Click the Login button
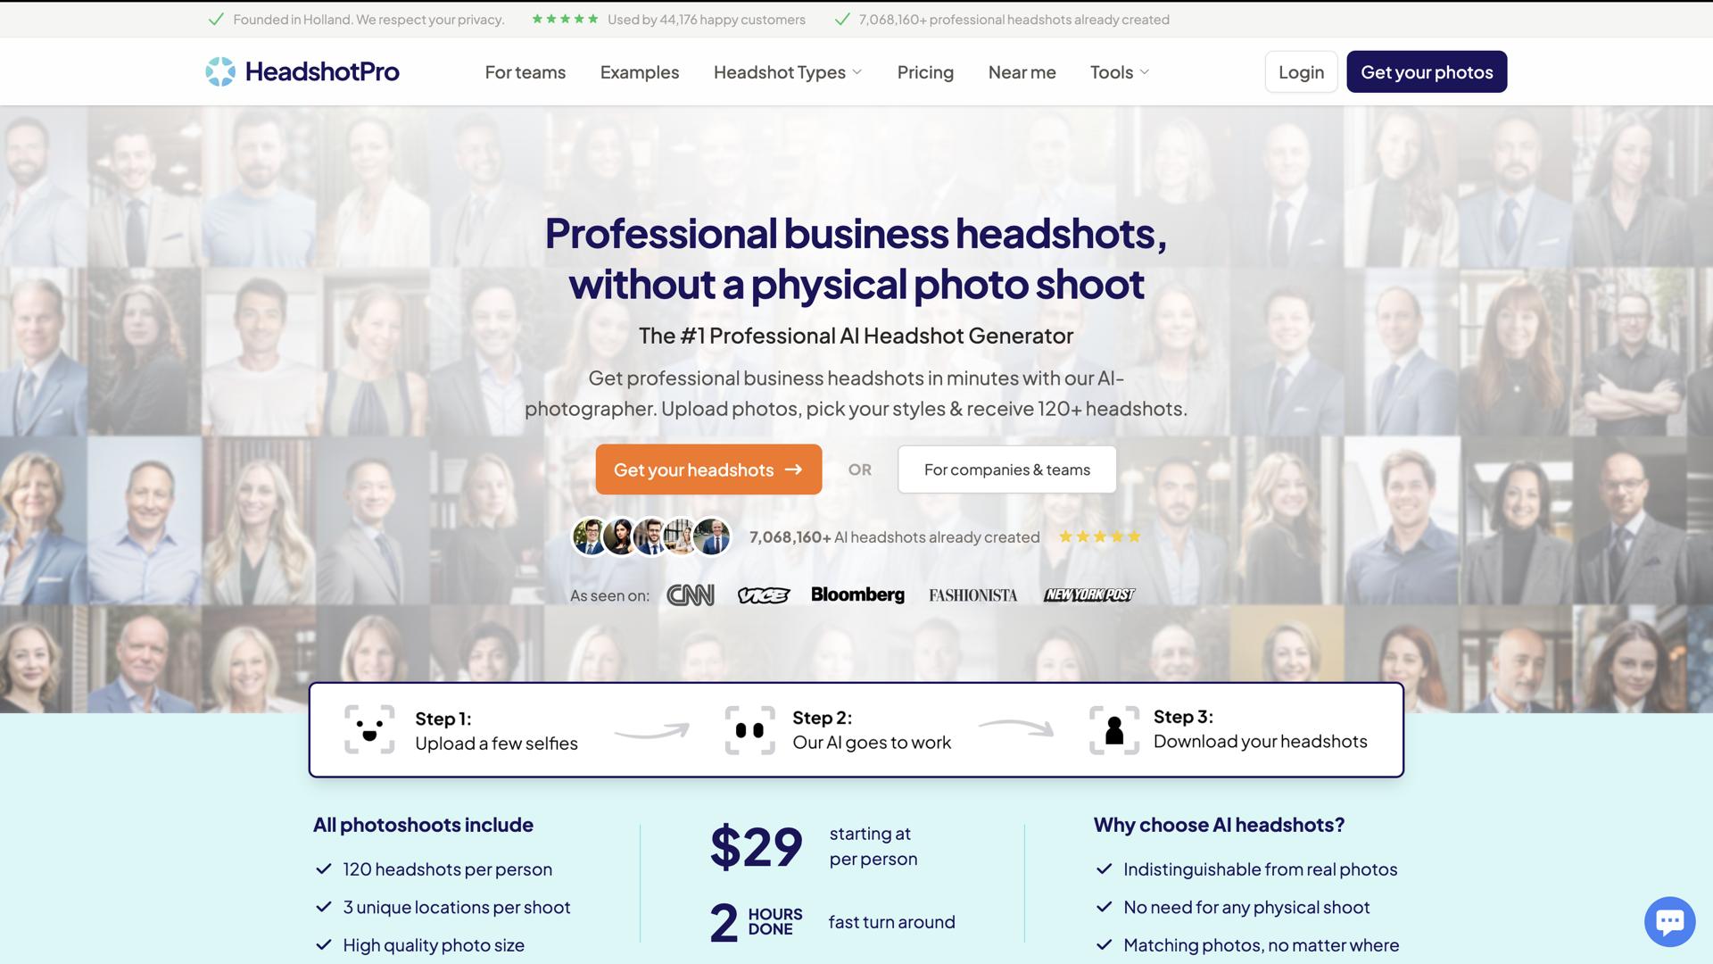 click(1301, 71)
